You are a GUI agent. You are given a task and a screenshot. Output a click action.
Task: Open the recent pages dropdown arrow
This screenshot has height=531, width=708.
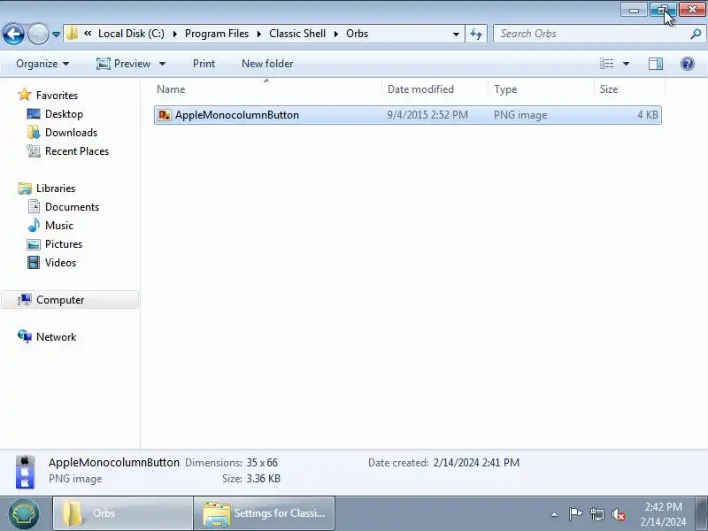coord(56,34)
